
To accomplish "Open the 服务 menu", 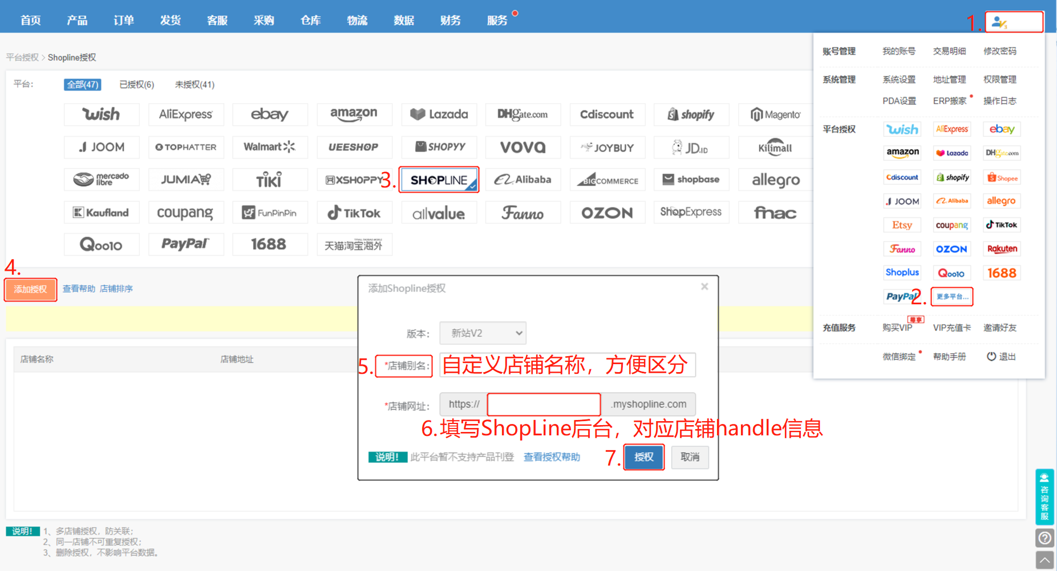I will [497, 21].
